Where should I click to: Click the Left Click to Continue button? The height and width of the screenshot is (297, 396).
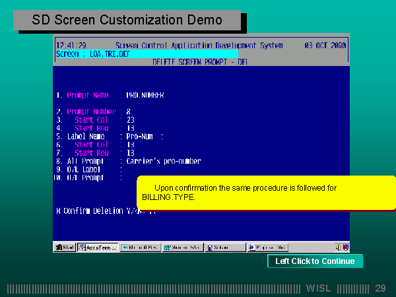coord(315,261)
